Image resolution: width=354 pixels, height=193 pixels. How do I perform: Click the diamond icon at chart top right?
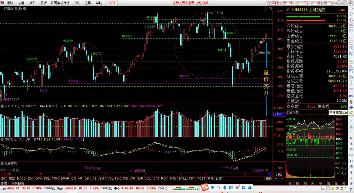pos(265,9)
